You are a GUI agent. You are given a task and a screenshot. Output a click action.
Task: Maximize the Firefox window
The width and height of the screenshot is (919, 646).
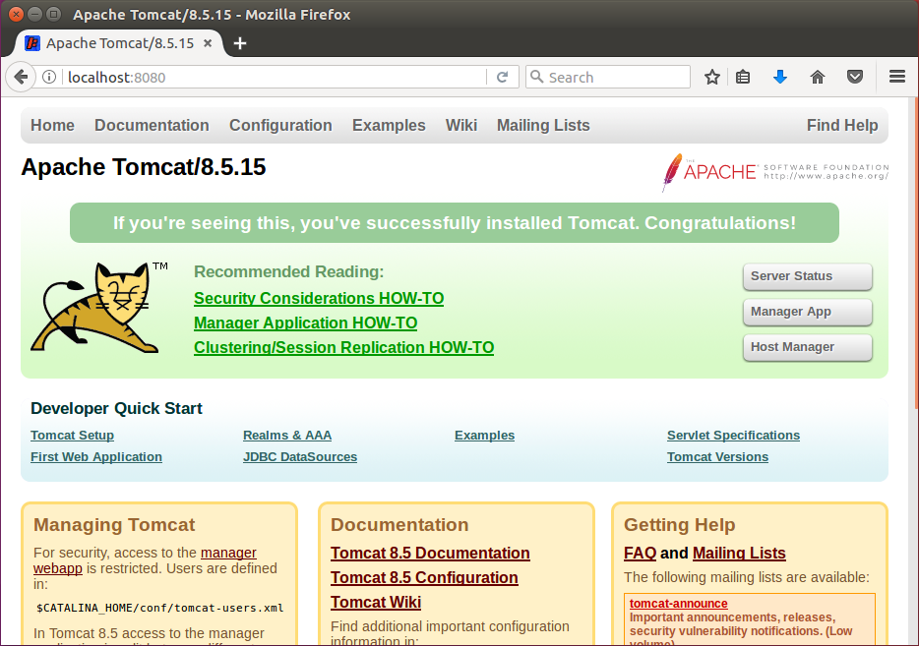[x=53, y=14]
